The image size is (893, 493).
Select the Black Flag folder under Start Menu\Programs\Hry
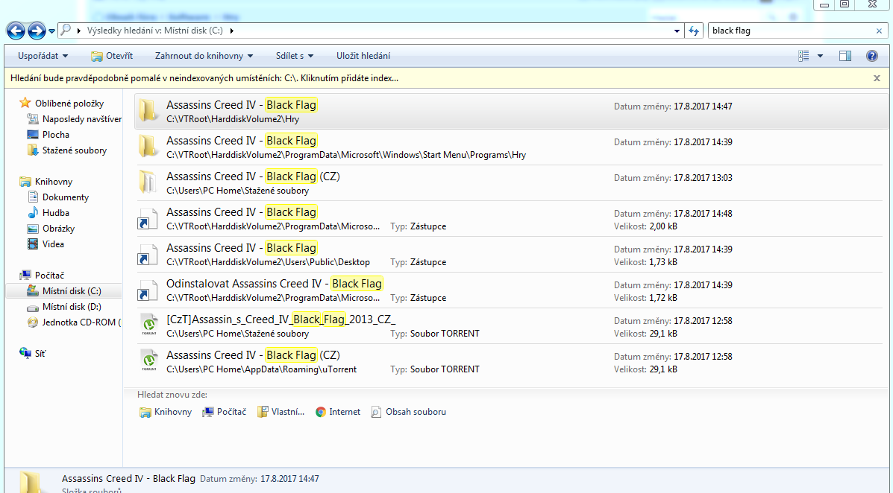(x=511, y=147)
